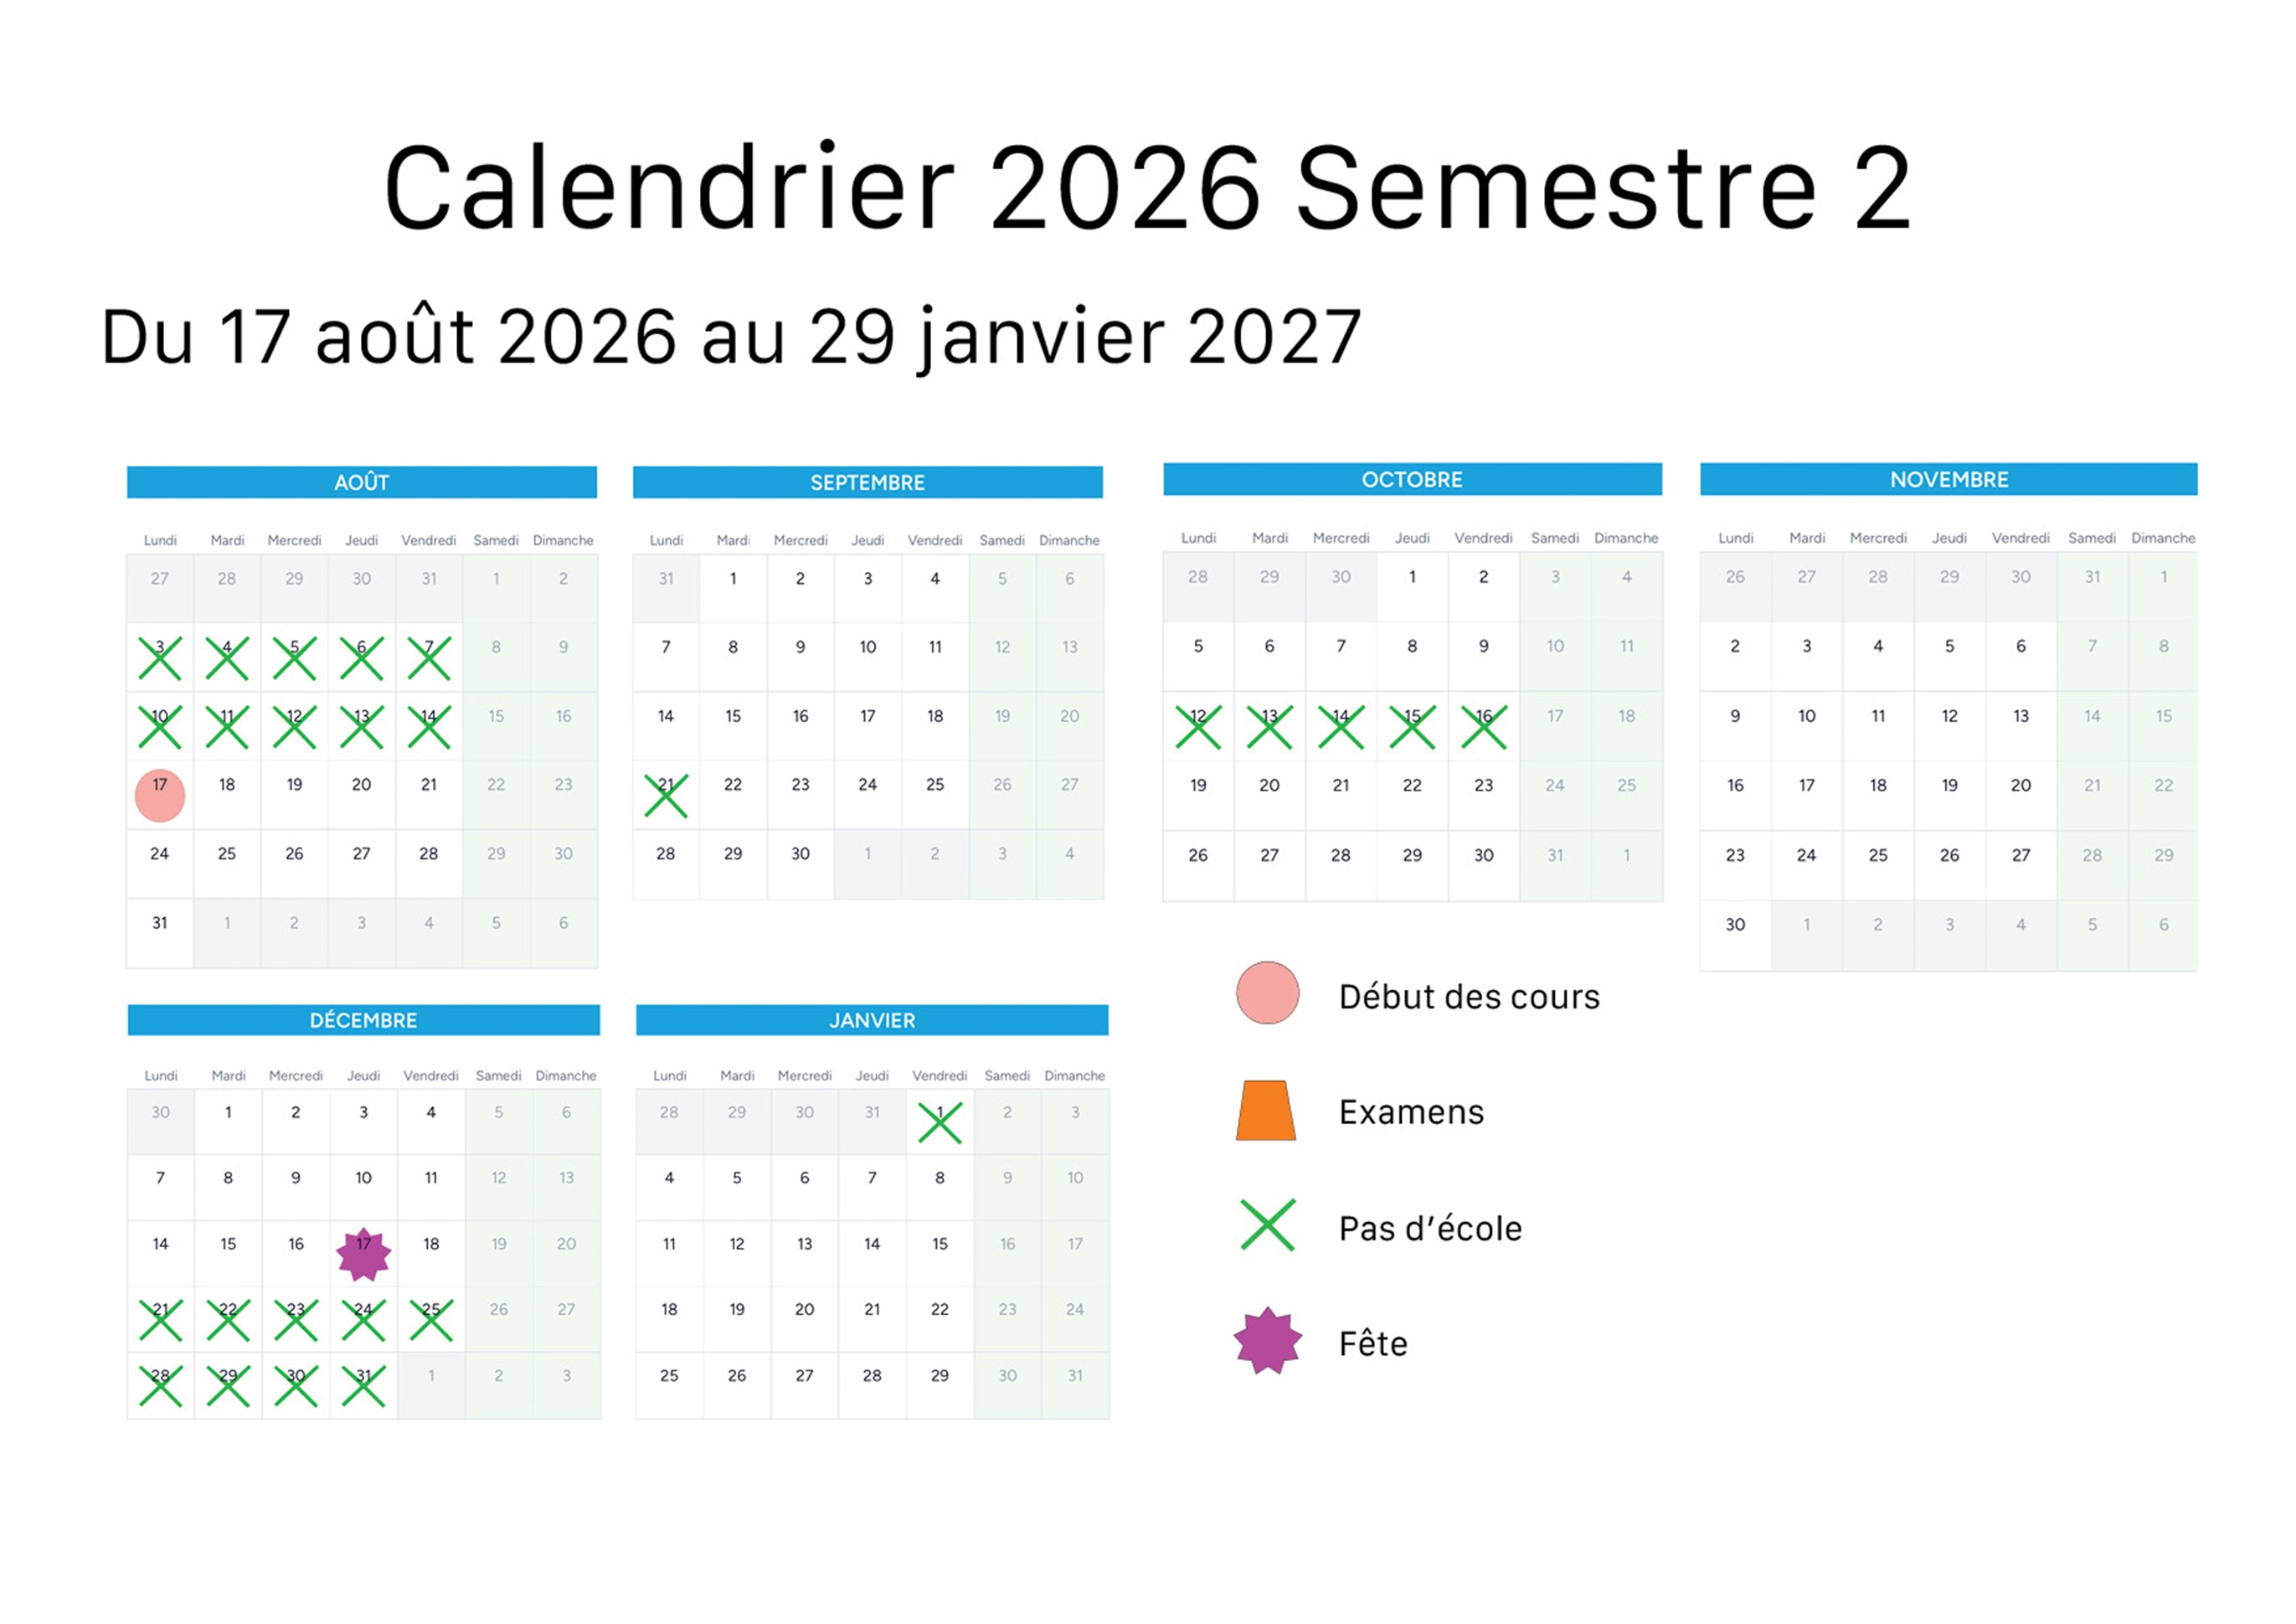Image resolution: width=2296 pixels, height=1624 pixels.
Task: Click the green cross legend icon
Action: [x=1267, y=1225]
